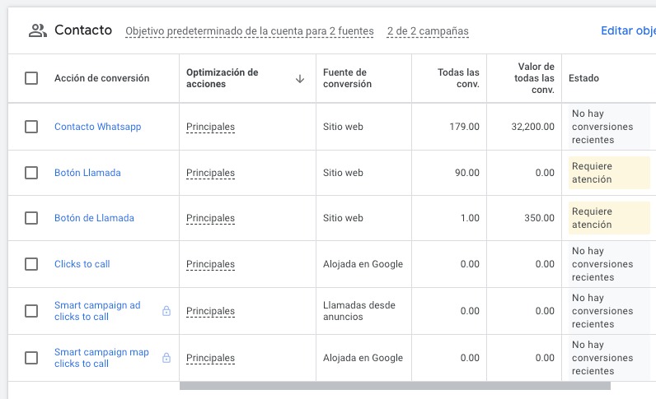
Task: Click the Contacto people group icon
Action: [37, 30]
